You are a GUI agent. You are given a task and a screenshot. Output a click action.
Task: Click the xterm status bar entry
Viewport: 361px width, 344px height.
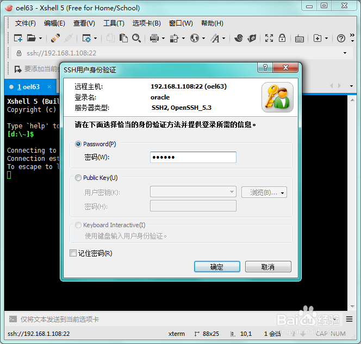176,334
